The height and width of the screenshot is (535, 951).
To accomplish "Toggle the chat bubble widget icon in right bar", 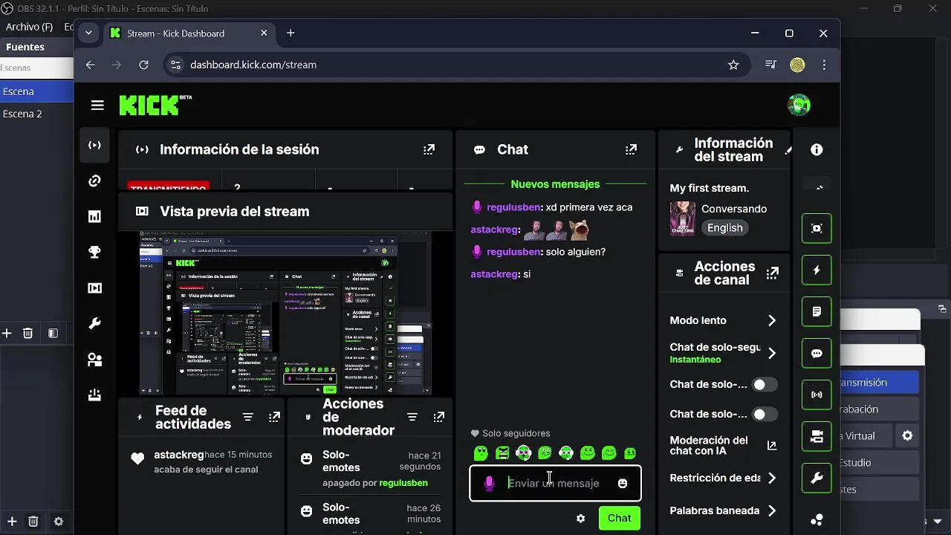I will coord(817,354).
